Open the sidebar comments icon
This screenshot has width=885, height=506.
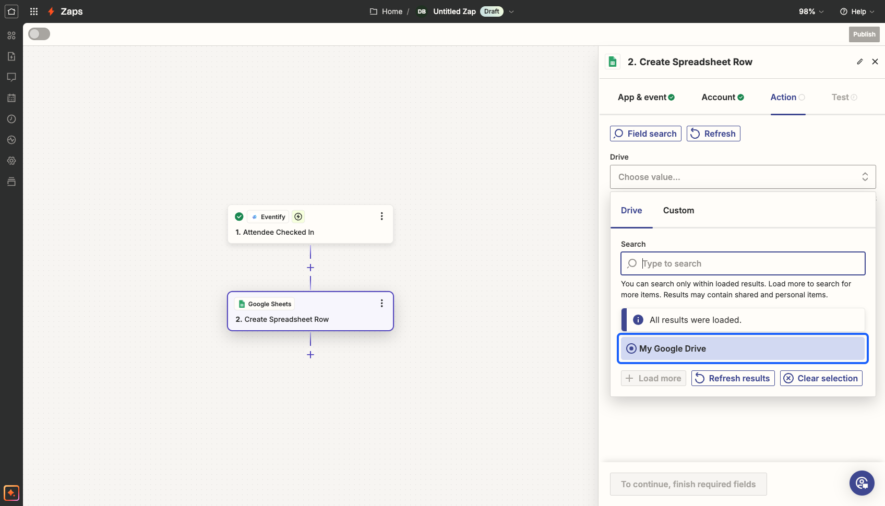click(11, 77)
